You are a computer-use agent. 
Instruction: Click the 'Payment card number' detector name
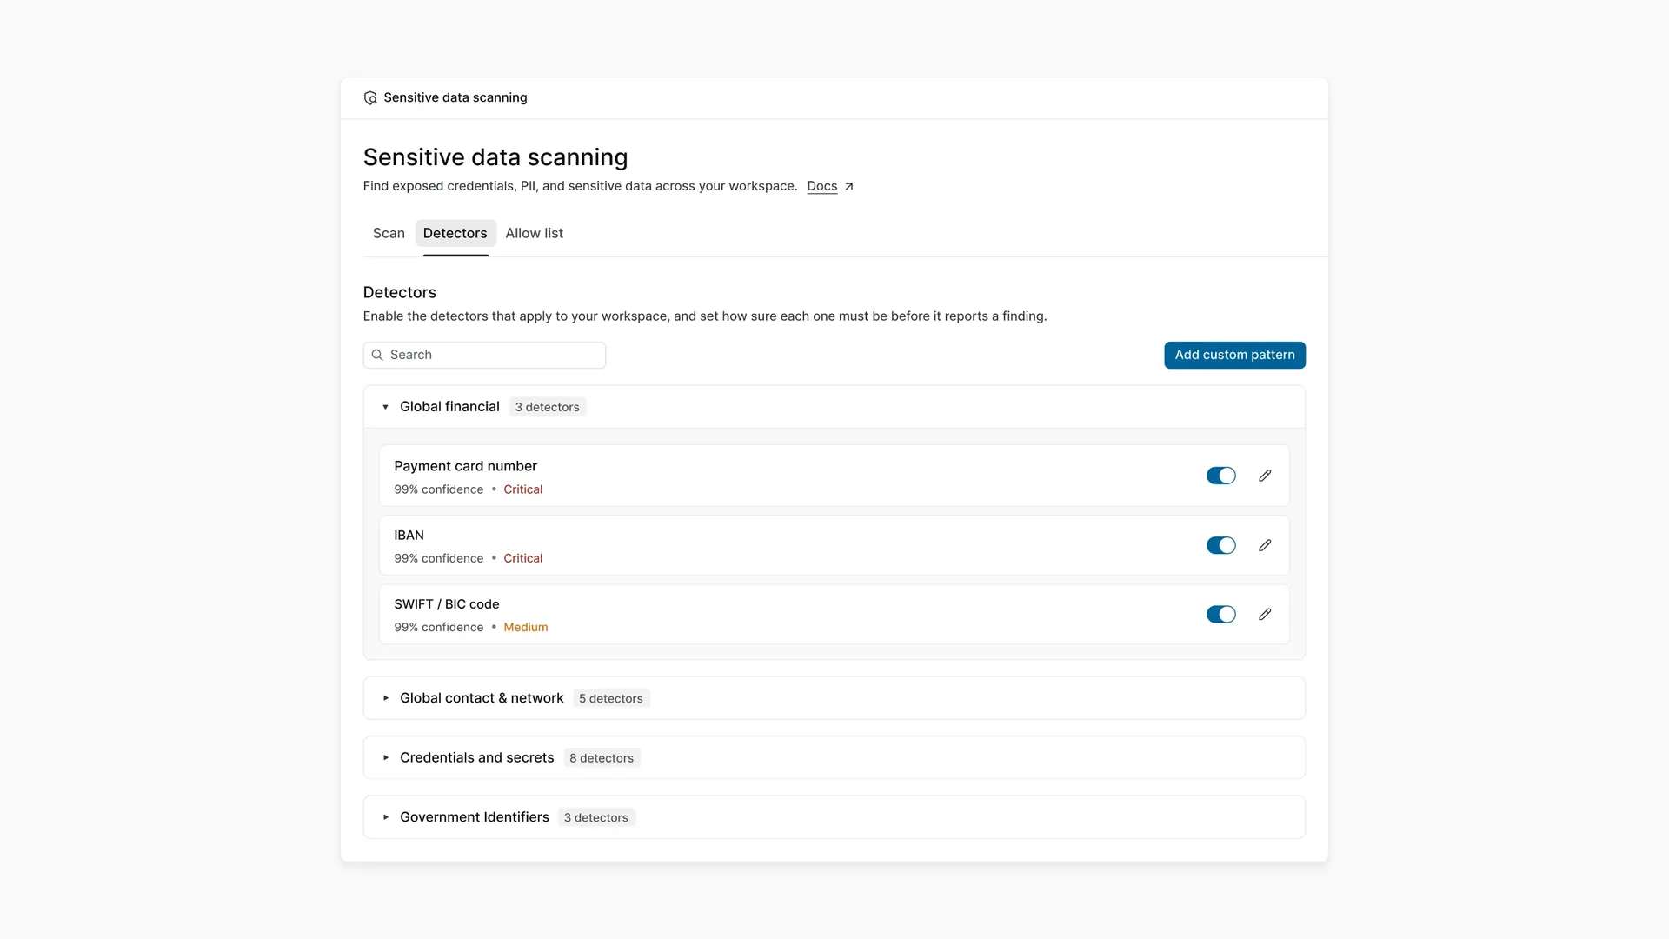click(x=465, y=466)
